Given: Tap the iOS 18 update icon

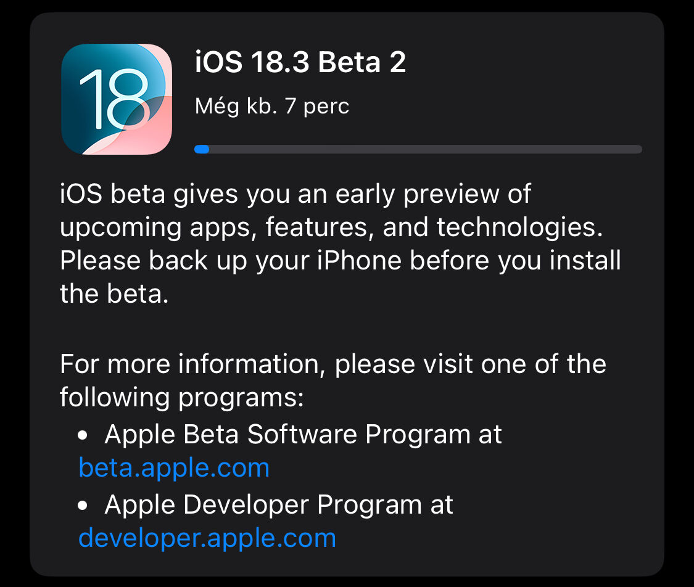Looking at the screenshot, I should click(117, 99).
